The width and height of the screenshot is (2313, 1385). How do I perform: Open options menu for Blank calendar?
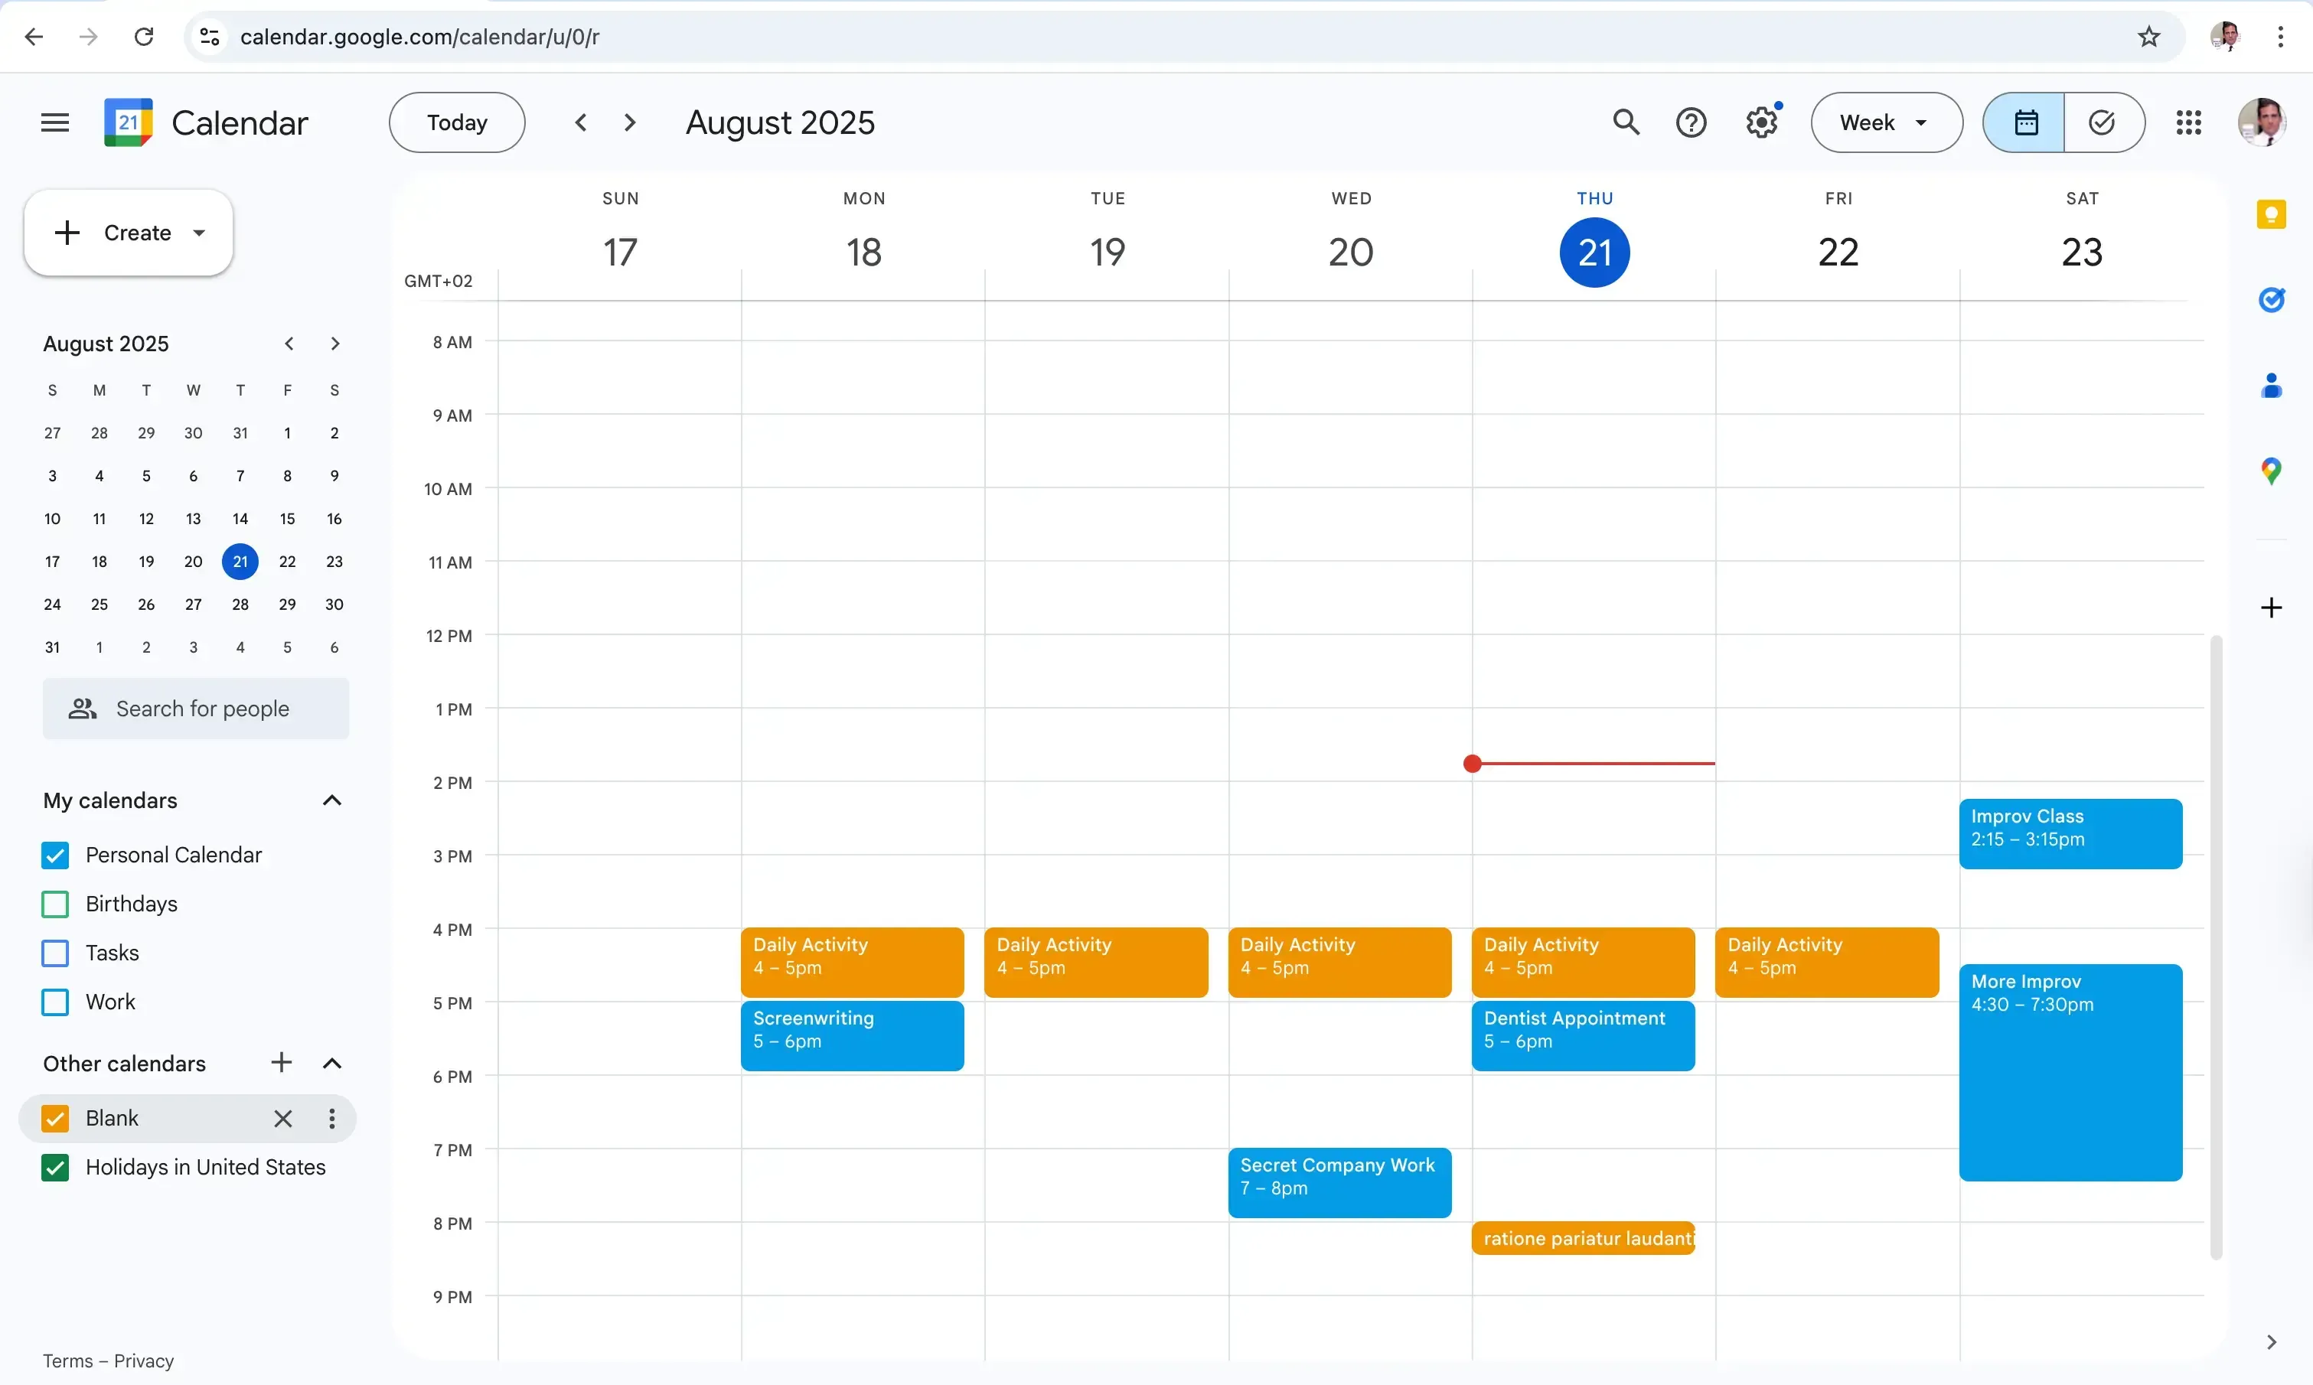(x=332, y=1118)
